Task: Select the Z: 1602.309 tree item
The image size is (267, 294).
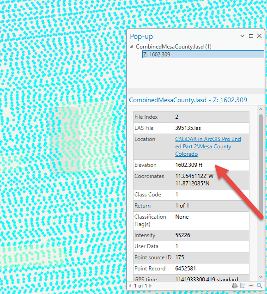Action: point(203,55)
